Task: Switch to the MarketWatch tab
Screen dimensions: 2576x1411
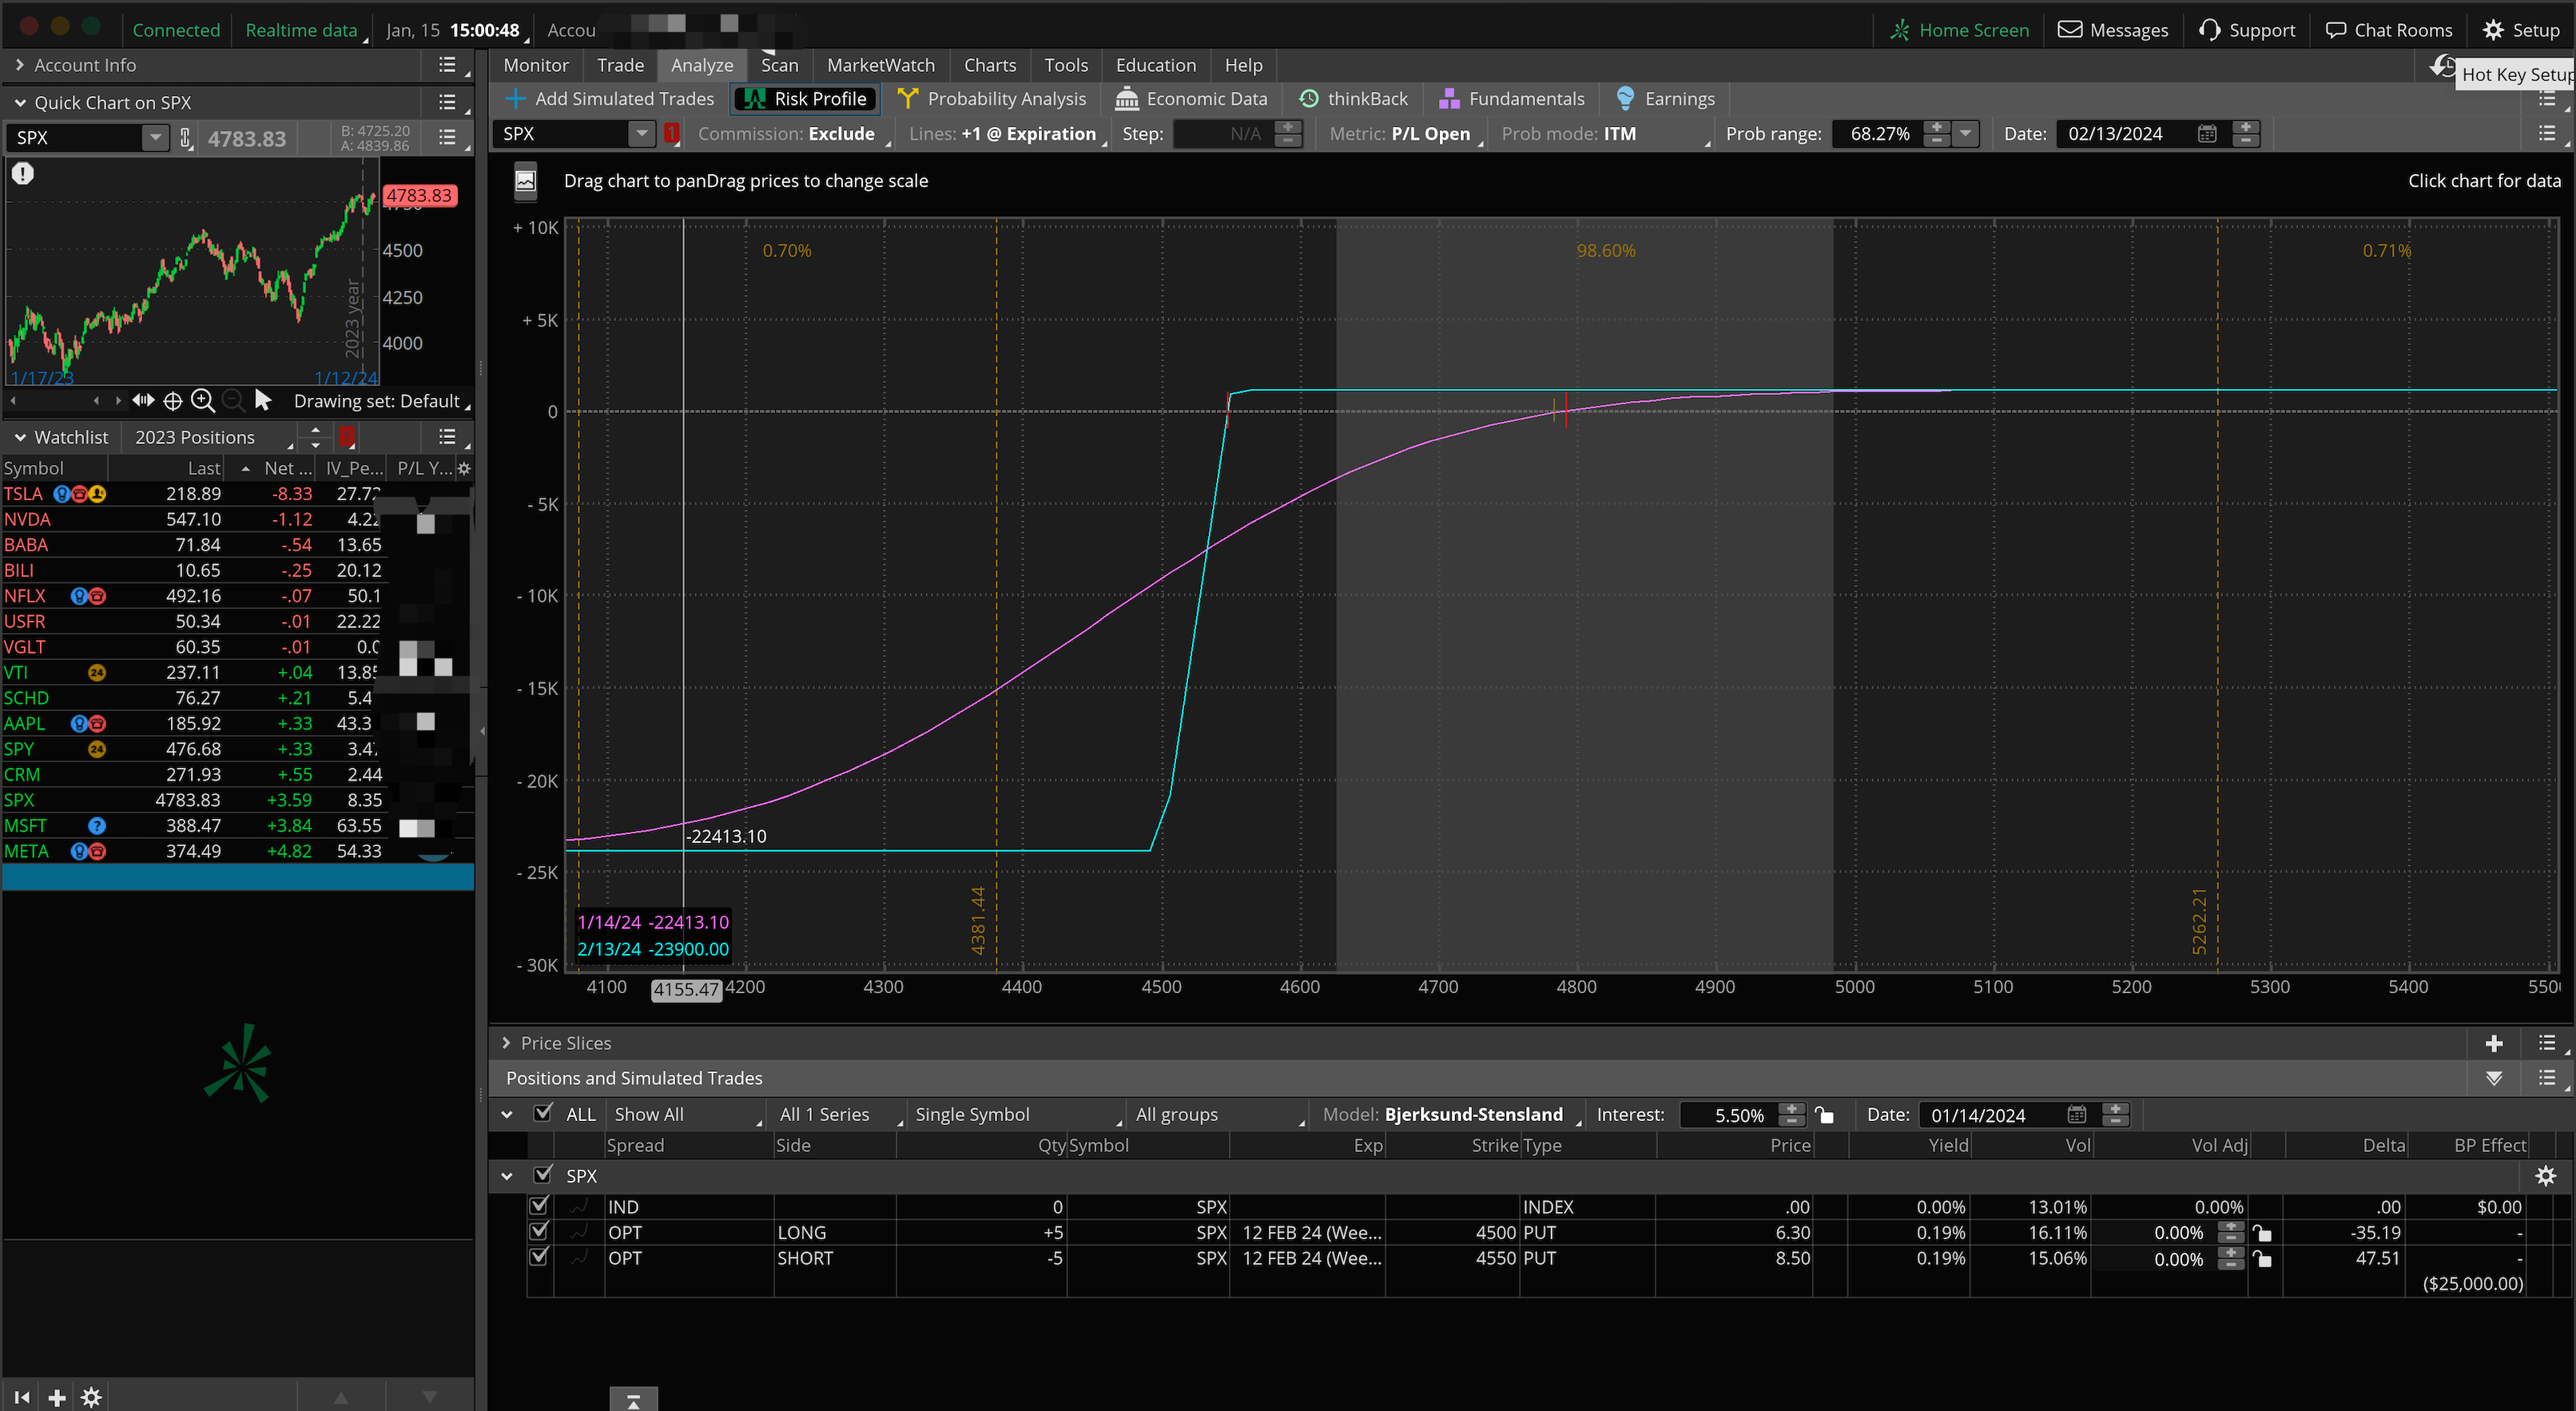Action: [x=880, y=65]
